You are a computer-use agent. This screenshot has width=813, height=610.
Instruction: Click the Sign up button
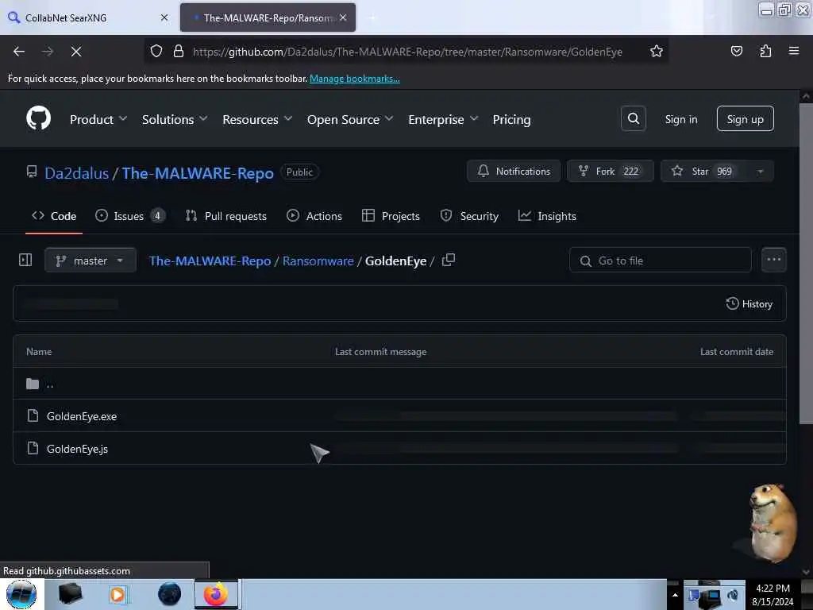click(x=745, y=119)
